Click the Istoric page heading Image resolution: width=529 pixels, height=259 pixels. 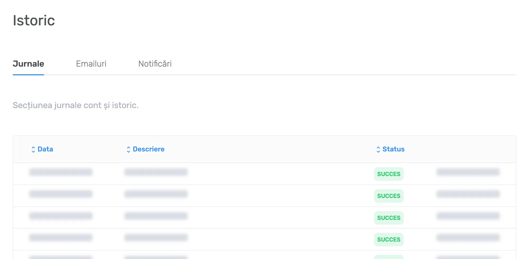click(34, 20)
